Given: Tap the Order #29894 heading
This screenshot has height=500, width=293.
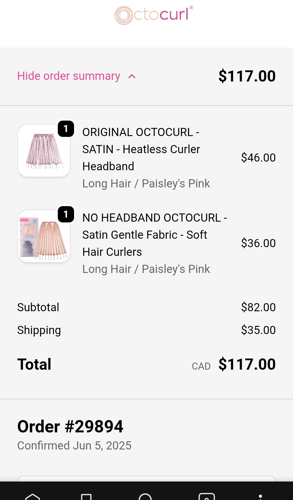Looking at the screenshot, I should (x=70, y=426).
